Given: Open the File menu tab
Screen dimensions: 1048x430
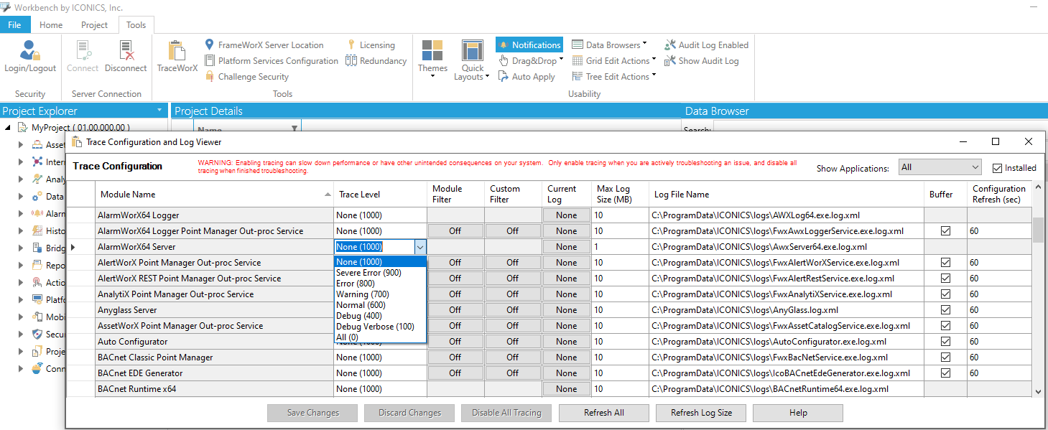Looking at the screenshot, I should [x=15, y=25].
